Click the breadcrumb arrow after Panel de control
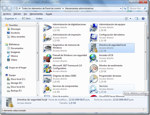 (x=63, y=8)
